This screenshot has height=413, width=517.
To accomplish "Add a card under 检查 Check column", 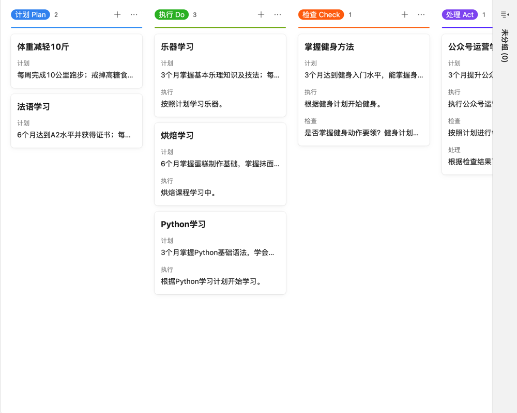I will (x=404, y=14).
